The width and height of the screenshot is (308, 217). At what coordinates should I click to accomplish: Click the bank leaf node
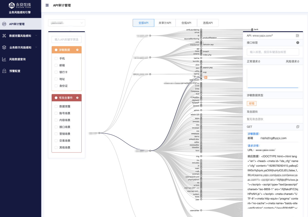[x=256, y=30]
